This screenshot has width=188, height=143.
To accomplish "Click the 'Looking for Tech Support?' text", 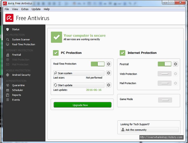I will 135,124.
